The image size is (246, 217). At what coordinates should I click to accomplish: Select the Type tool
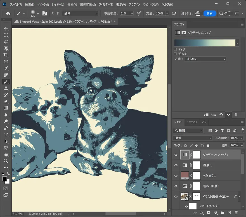(6, 135)
